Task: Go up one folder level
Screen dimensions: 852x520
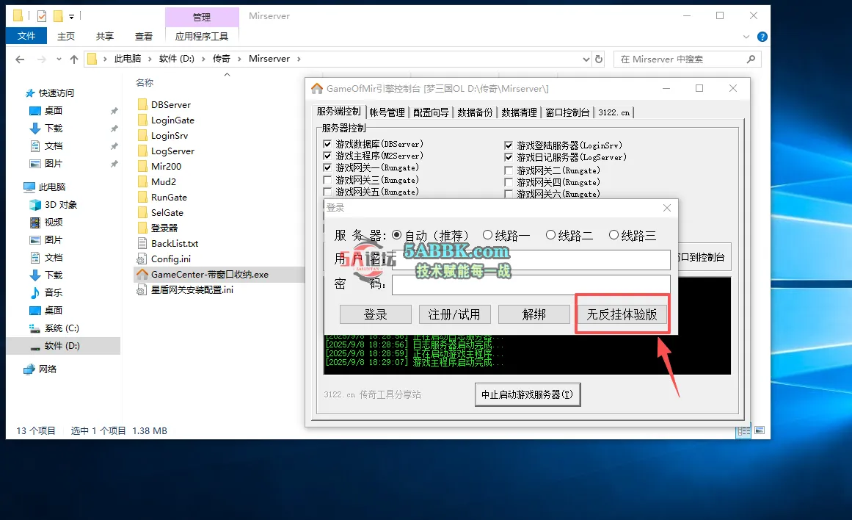Action: (74, 59)
